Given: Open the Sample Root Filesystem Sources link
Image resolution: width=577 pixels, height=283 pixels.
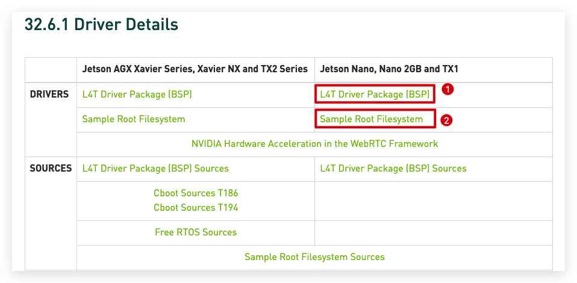Looking at the screenshot, I should pyautogui.click(x=314, y=257).
